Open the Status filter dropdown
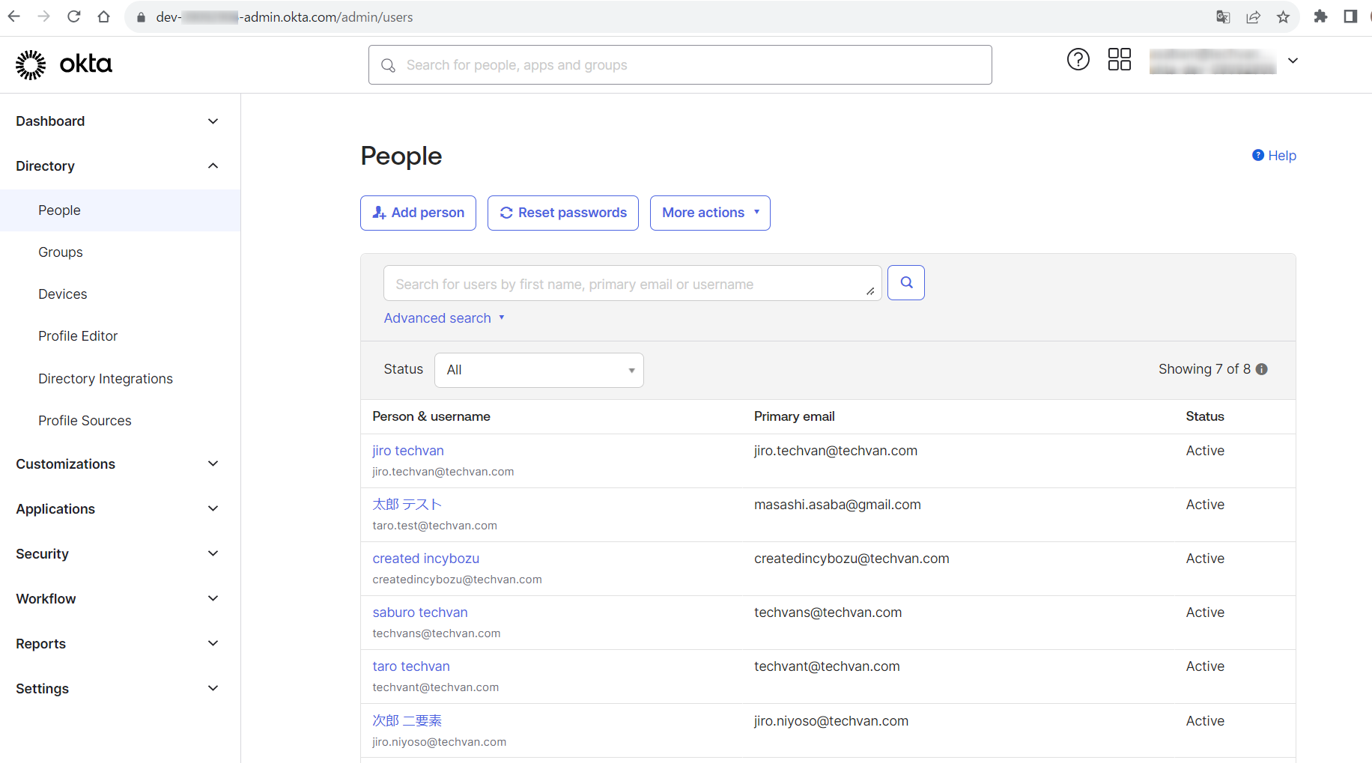 coord(538,370)
